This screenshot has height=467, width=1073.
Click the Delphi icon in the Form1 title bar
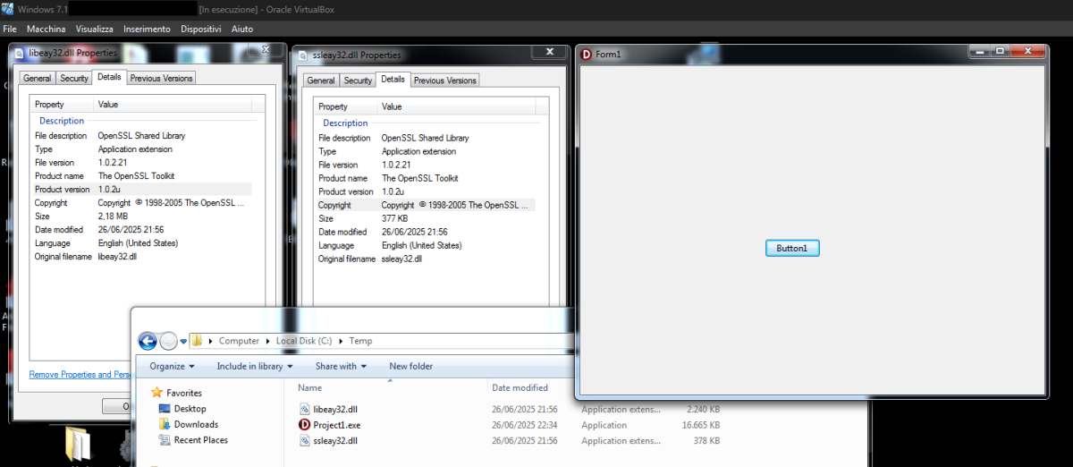pyautogui.click(x=587, y=55)
